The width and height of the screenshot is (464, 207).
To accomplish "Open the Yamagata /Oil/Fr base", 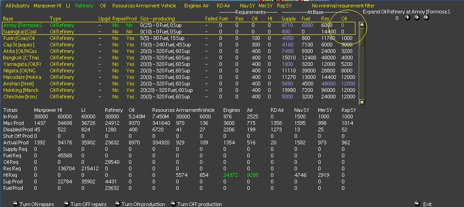I will pyautogui.click(x=22, y=64).
